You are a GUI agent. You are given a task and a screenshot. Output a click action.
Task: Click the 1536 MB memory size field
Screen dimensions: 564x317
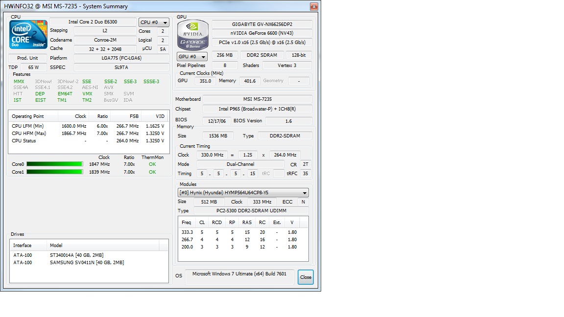218,136
